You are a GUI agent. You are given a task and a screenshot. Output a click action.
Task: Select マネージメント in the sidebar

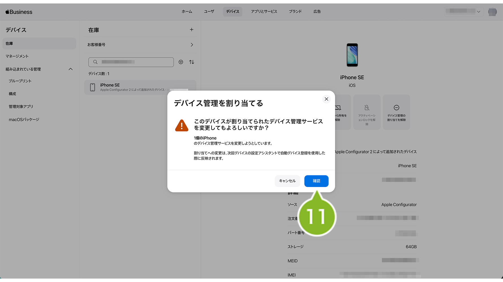[x=17, y=56]
